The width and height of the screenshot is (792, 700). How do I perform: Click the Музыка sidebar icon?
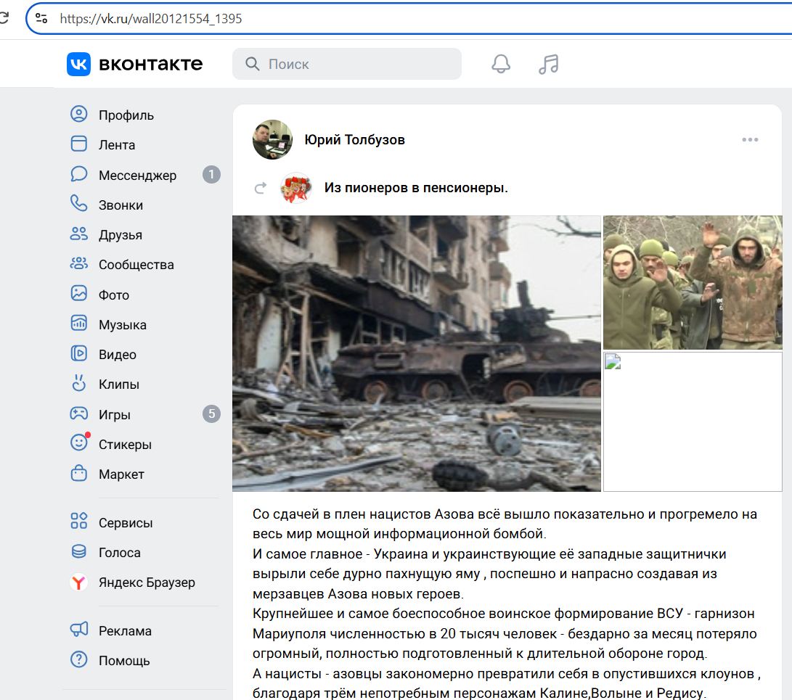(79, 324)
